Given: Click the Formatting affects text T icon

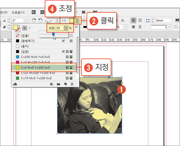Looking at the screenshot, I should (x=29, y=28).
